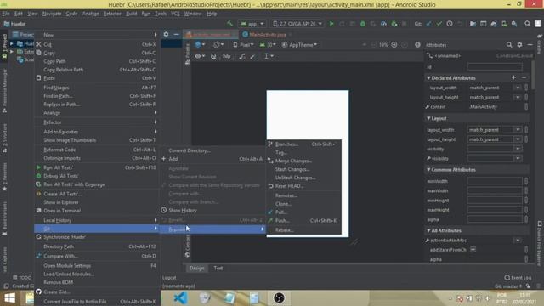Click the Clear All Constraints icon
The height and width of the screenshot is (306, 544).
[x=241, y=56]
